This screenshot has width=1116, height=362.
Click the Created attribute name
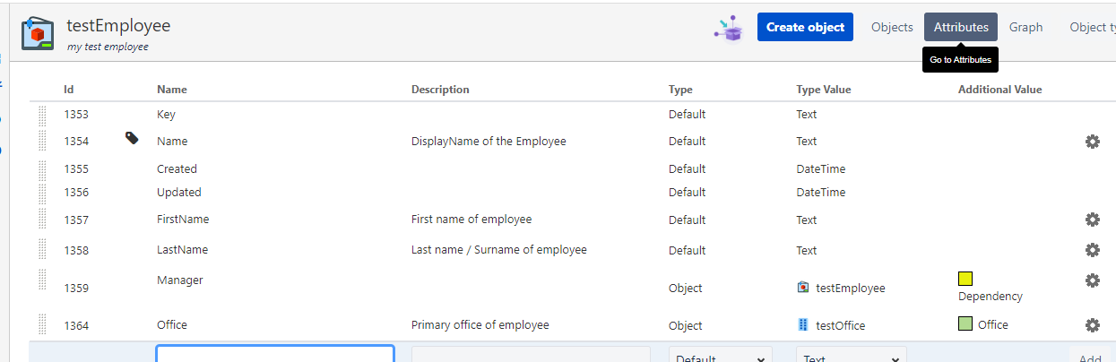click(177, 168)
